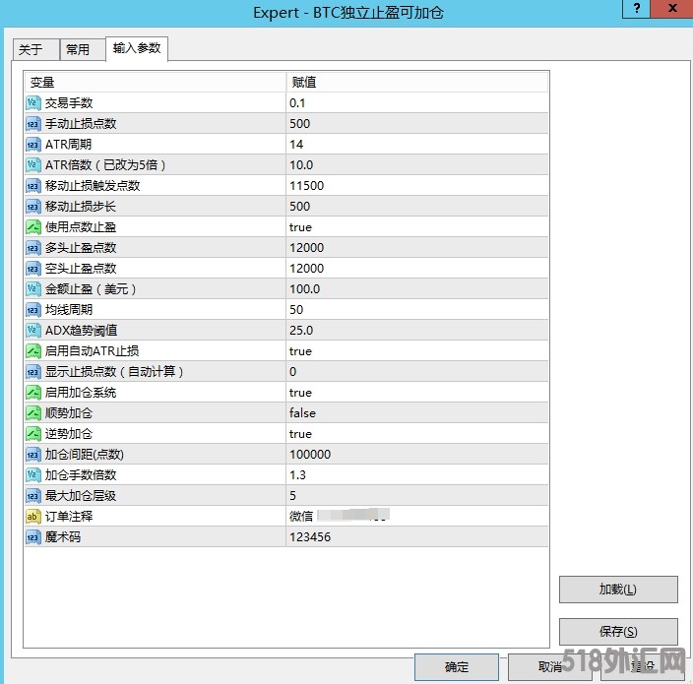
Task: Click the icon beside ADX趋势阈值
Action: pos(33,330)
